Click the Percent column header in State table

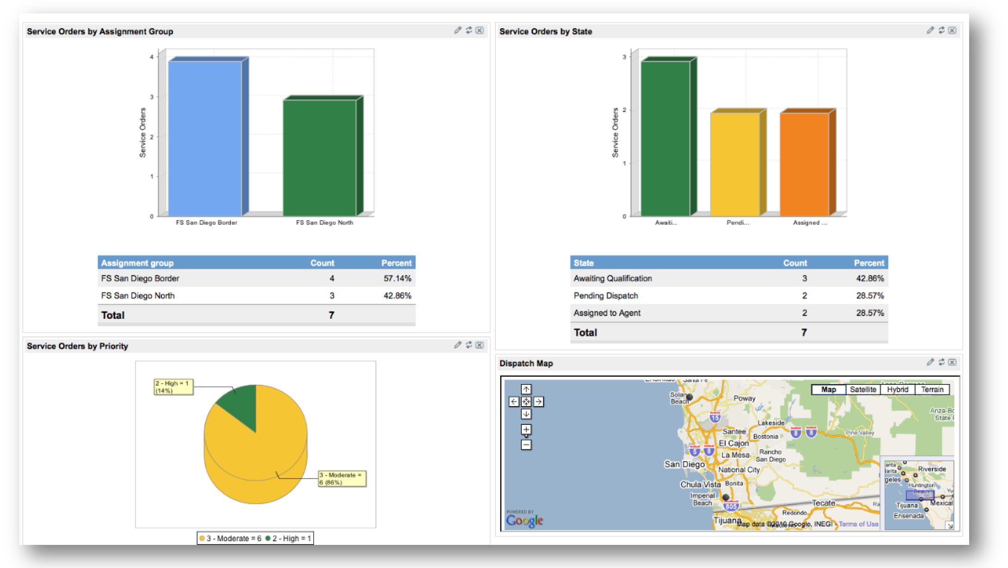pos(869,263)
